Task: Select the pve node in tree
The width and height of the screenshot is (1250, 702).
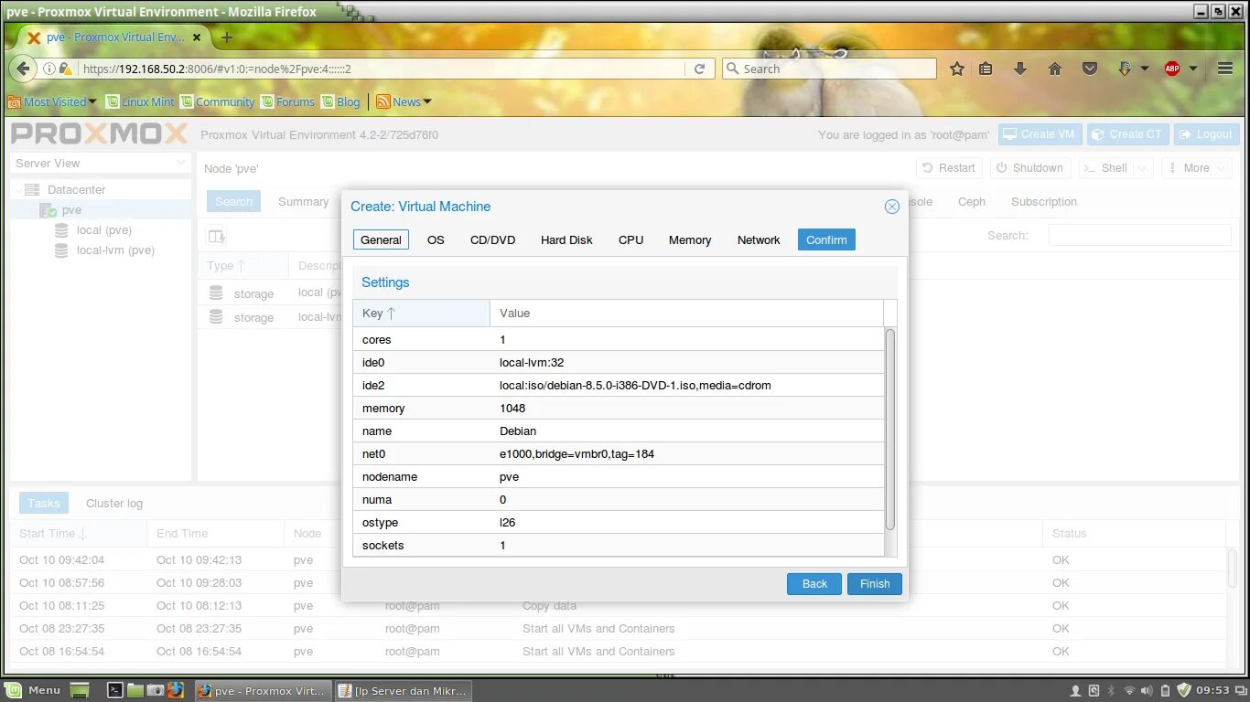Action: 71,209
